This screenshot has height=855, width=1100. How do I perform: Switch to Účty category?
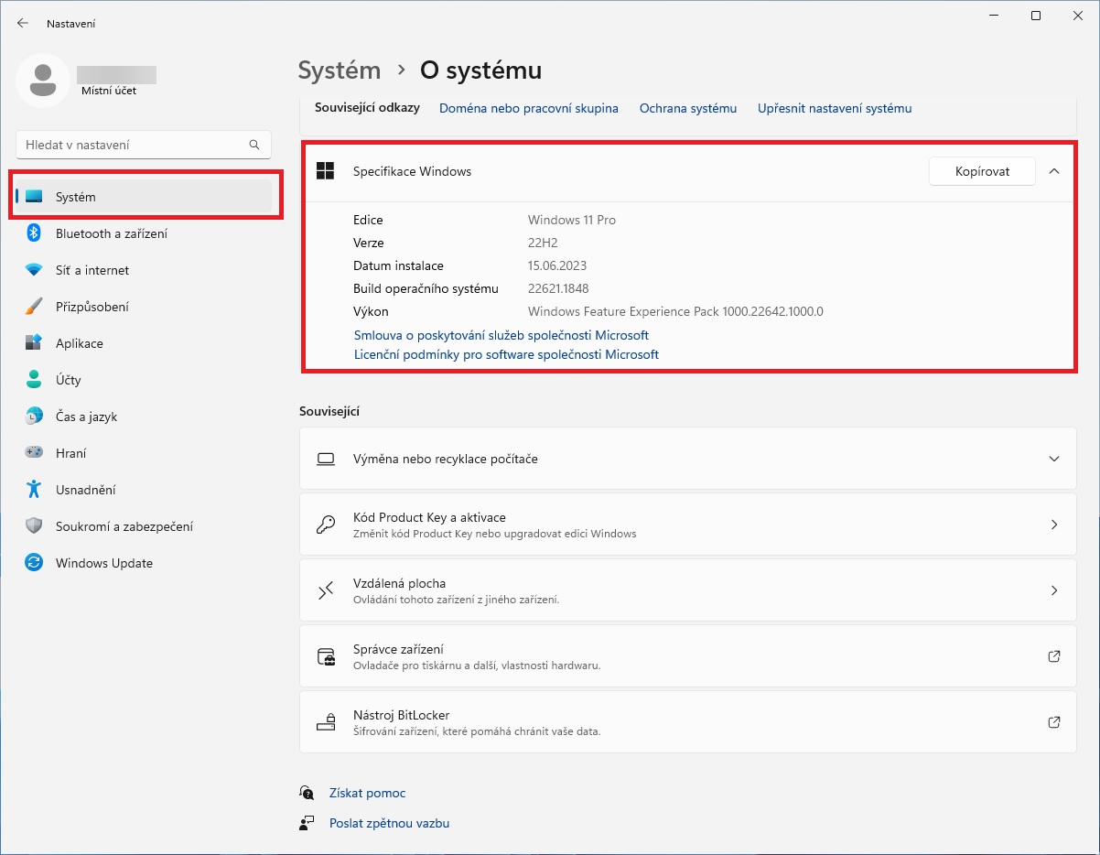tap(144, 380)
